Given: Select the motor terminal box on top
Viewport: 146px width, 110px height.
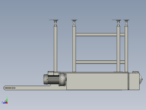Looking at the screenshot, I should pos(51,73).
